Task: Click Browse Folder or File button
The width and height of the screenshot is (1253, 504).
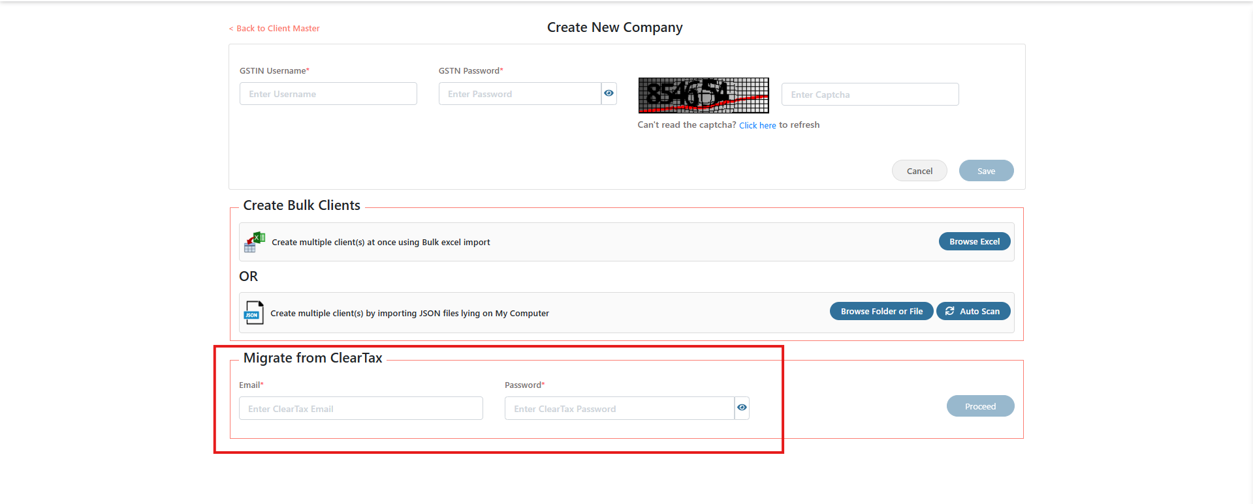Action: tap(881, 312)
